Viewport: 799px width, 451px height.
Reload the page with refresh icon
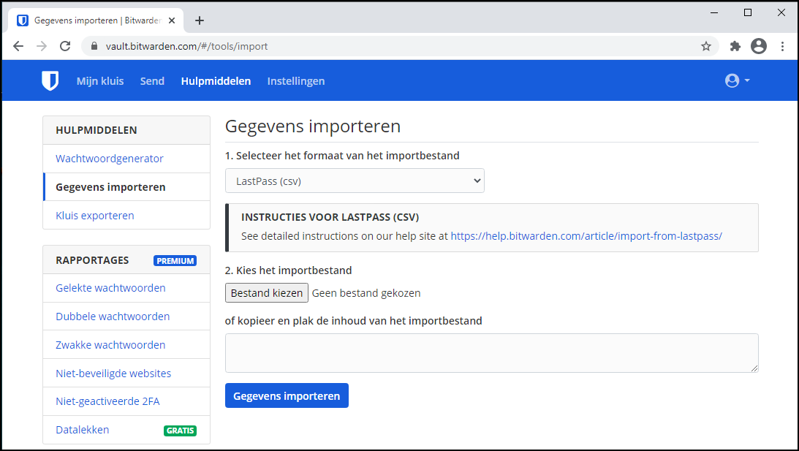pos(65,46)
